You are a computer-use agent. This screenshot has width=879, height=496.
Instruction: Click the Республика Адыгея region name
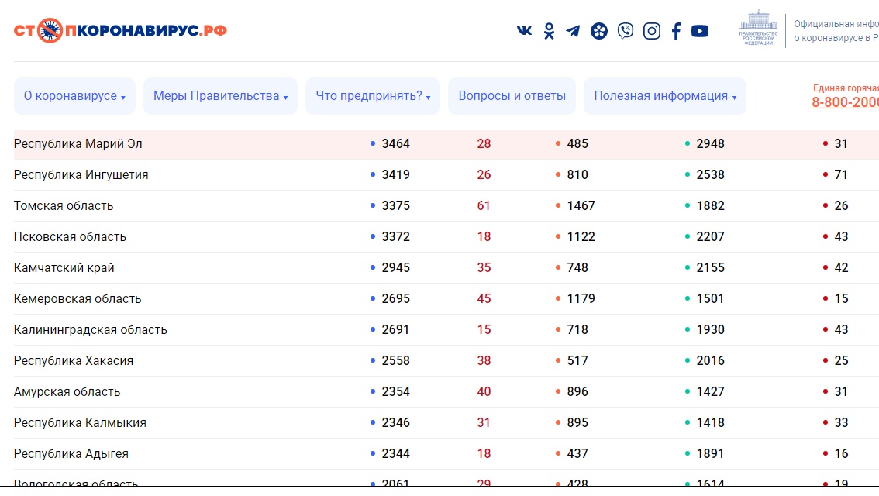[71, 454]
